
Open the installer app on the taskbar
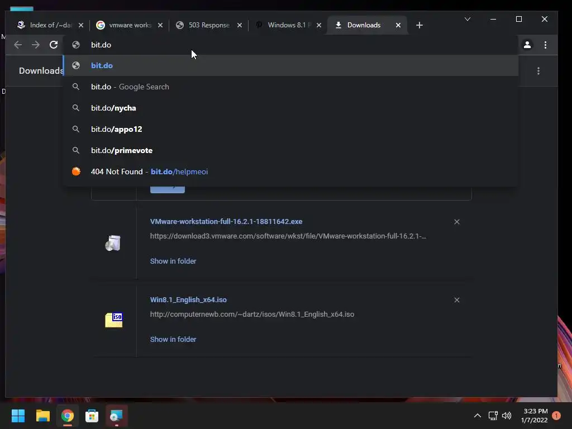116,416
